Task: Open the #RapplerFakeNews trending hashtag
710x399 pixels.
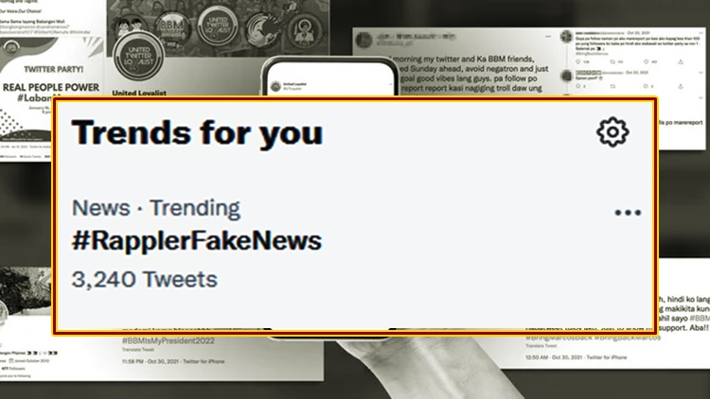Action: coord(196,240)
